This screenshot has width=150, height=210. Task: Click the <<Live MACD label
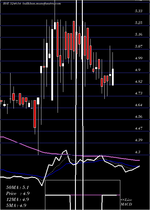(126, 202)
